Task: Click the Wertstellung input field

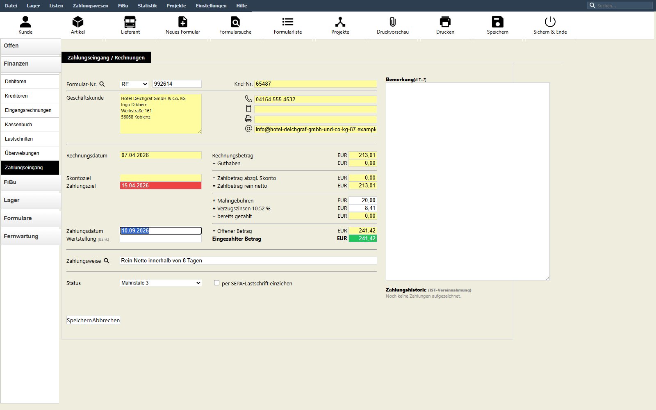Action: pyautogui.click(x=161, y=239)
